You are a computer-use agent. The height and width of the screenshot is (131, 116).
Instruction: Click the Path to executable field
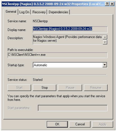(x=57, y=55)
